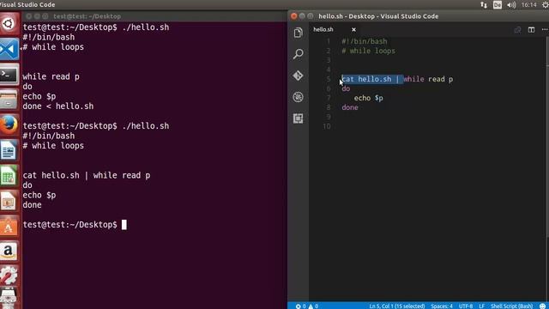Click 'while read p' in editor line 5
Screen dimensions: 549x309
pos(428,79)
